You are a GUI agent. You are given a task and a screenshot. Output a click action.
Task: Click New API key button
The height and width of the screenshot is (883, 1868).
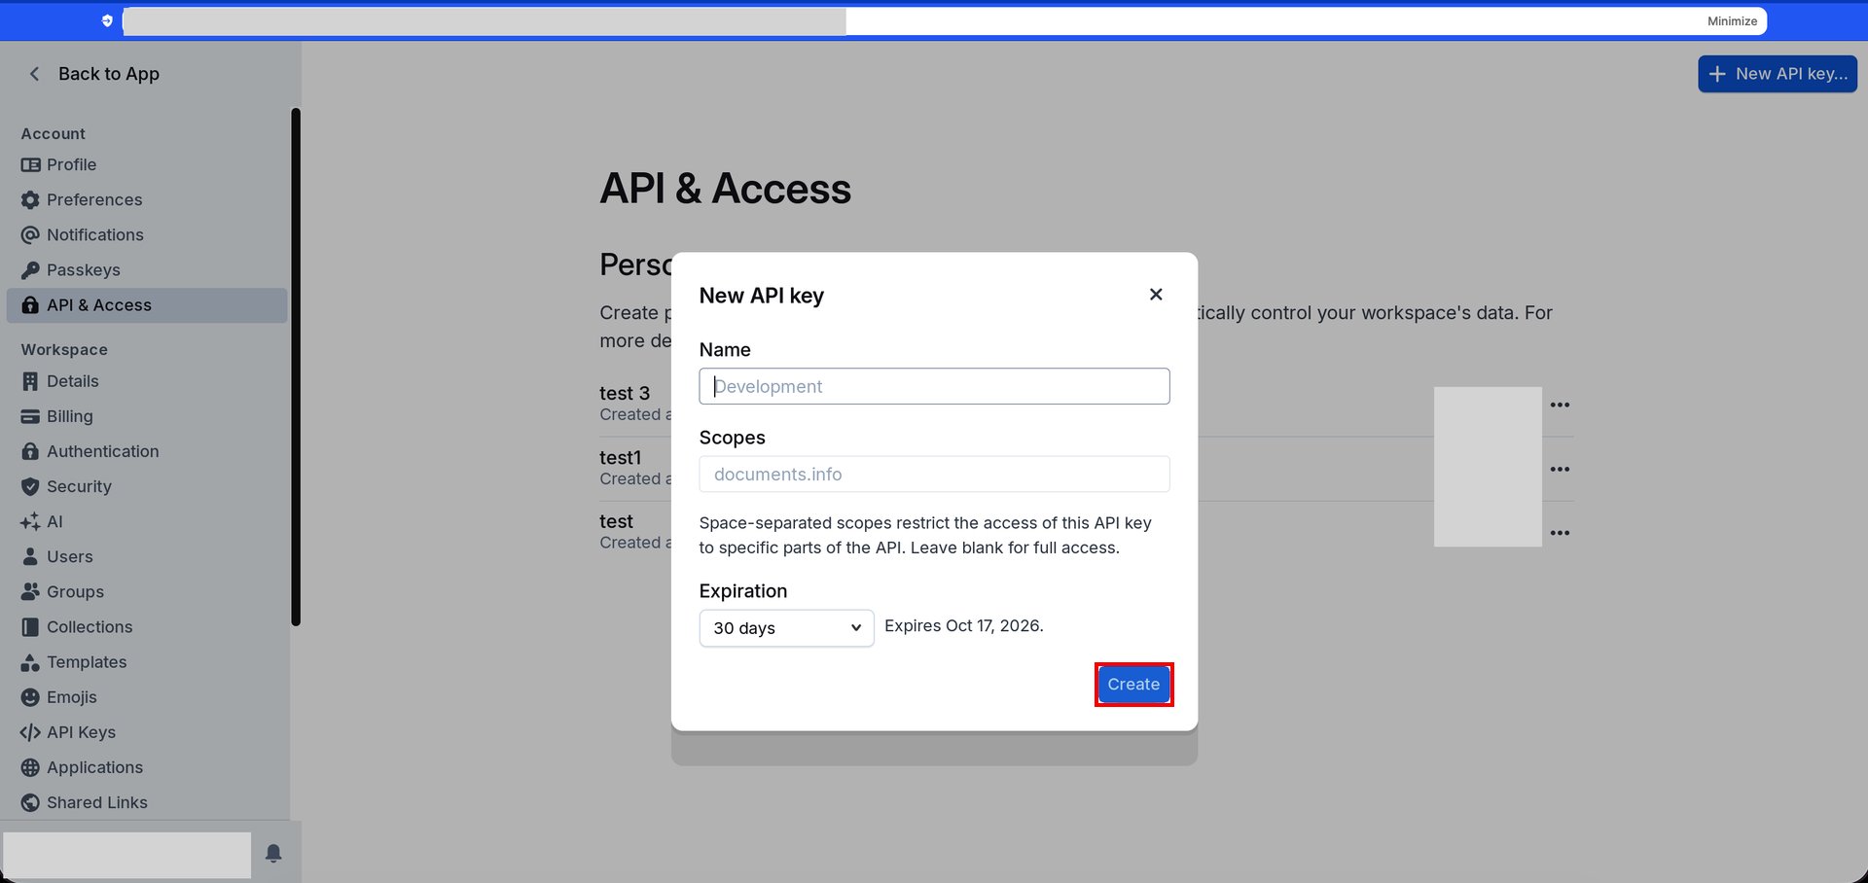(1778, 74)
